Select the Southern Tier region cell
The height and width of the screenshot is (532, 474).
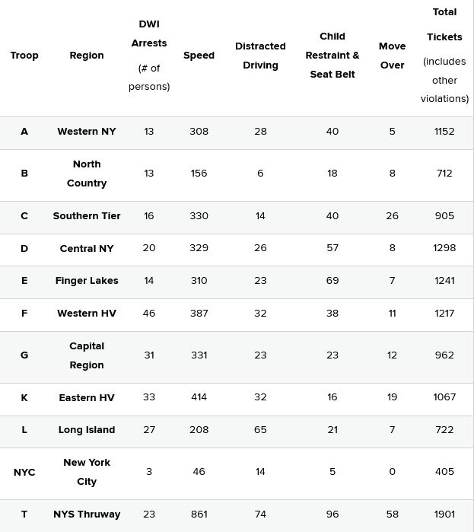point(87,215)
